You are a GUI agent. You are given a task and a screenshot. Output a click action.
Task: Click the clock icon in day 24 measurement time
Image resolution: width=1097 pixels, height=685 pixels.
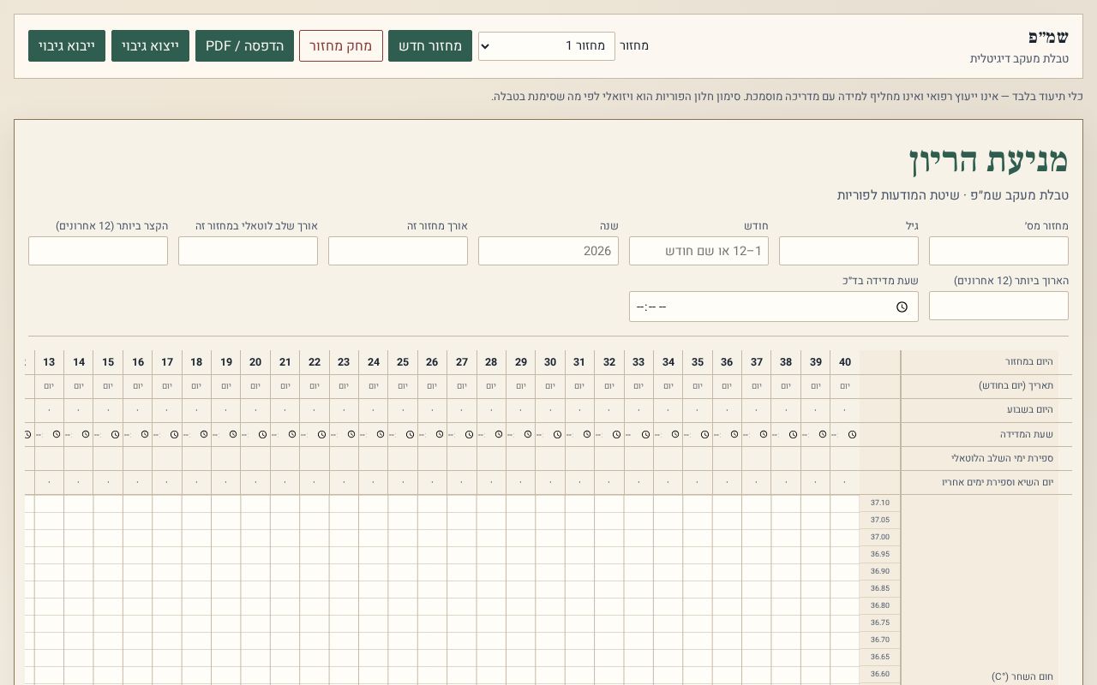[x=381, y=434]
